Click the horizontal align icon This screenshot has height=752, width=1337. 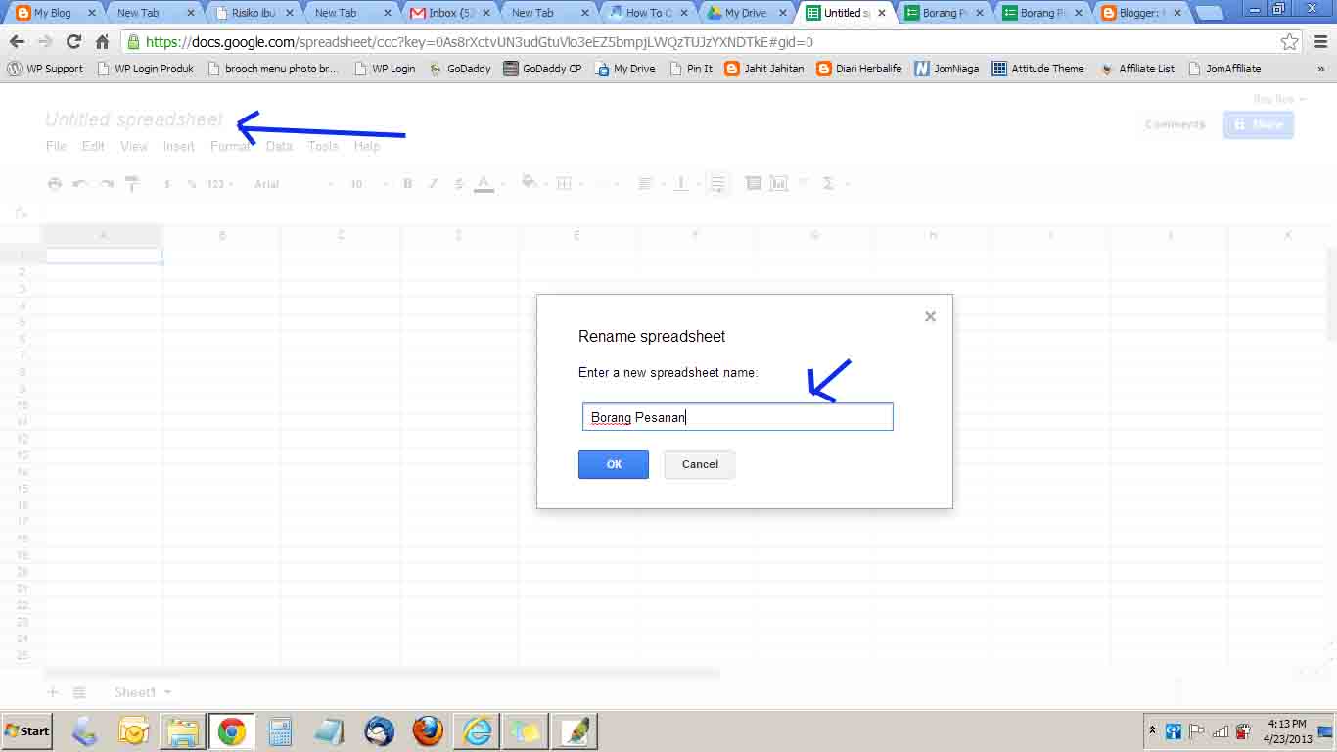click(645, 184)
